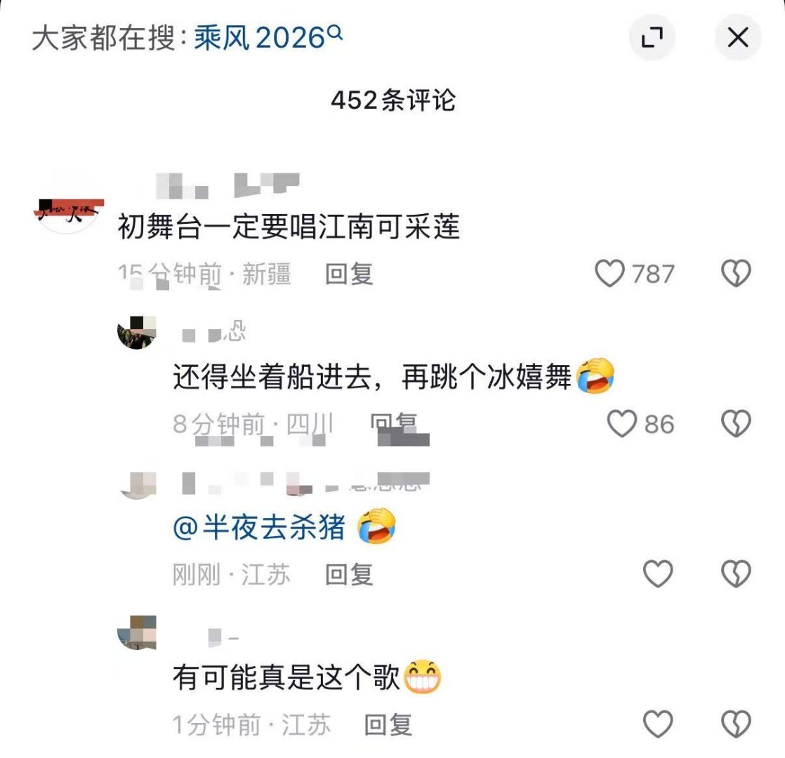Like the comment with 86 likes
The height and width of the screenshot is (758, 785).
[622, 423]
